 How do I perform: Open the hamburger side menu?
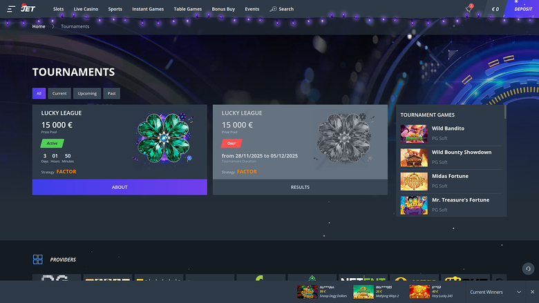pos(11,9)
